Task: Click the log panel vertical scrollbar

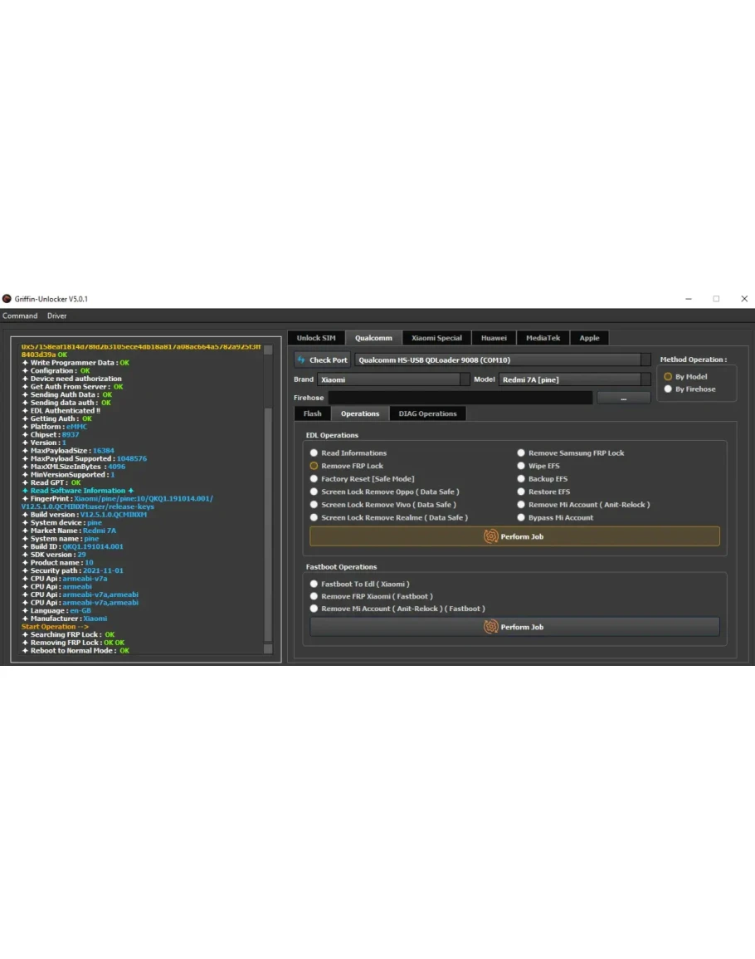Action: point(268,498)
